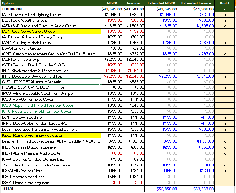Select the (AD6) Premium Led Lighting Group cell
This screenshot has height=193, width=236.
51,15
